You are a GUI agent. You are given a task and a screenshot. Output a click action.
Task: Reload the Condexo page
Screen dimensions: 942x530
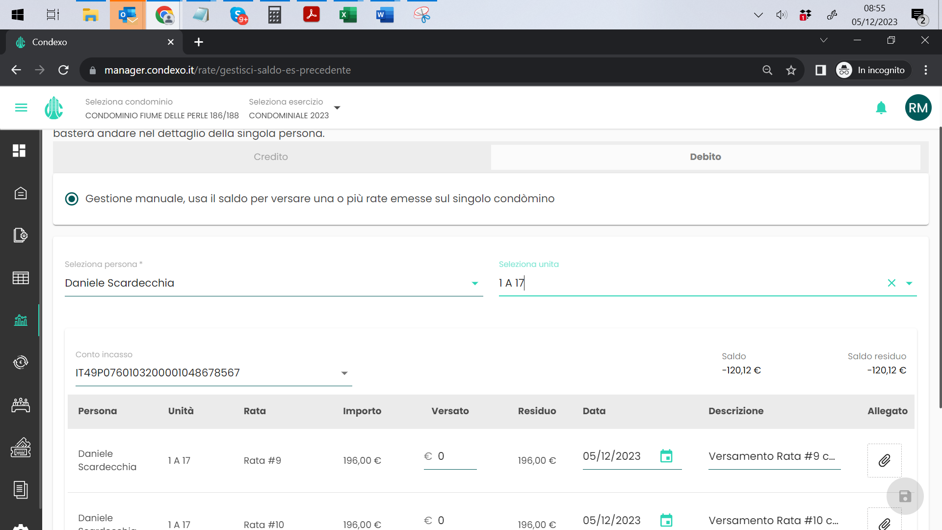63,70
